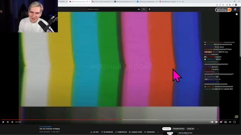Screen dimensions: 241x135
Task: Open recommended video titled 'тик ток играет'
Action: click(186, 133)
